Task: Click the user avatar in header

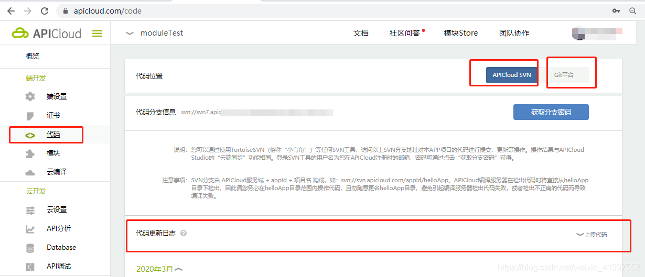Action: [x=579, y=33]
